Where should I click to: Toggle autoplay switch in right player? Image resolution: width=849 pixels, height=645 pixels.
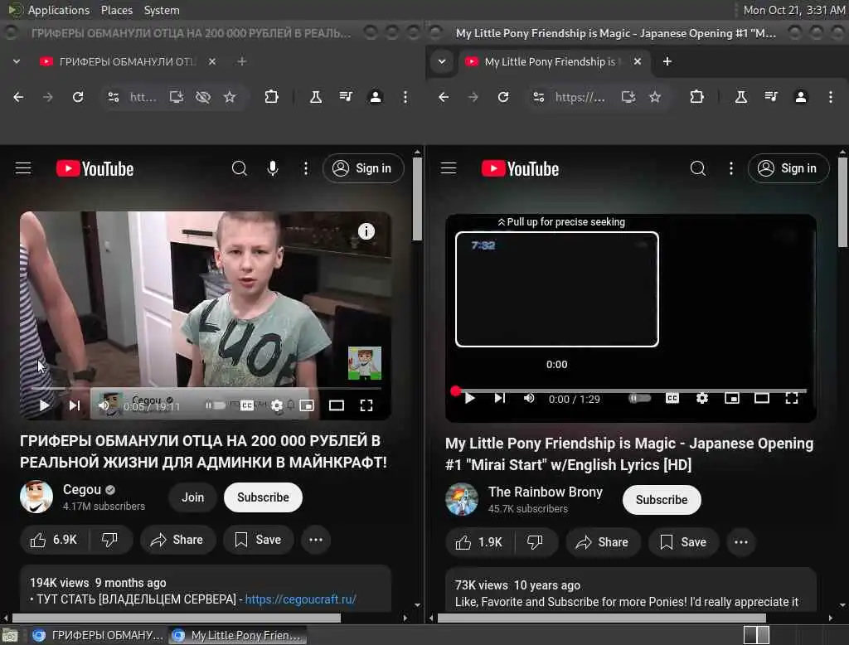point(639,399)
